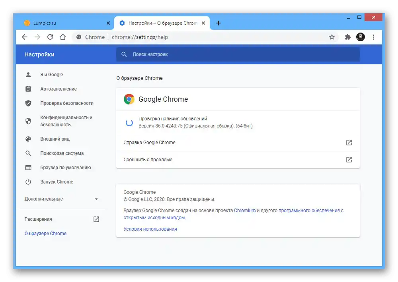Viewport: 398px width, 282px height.
Task: Open the Справка Google Chrome row
Action: tap(238, 143)
